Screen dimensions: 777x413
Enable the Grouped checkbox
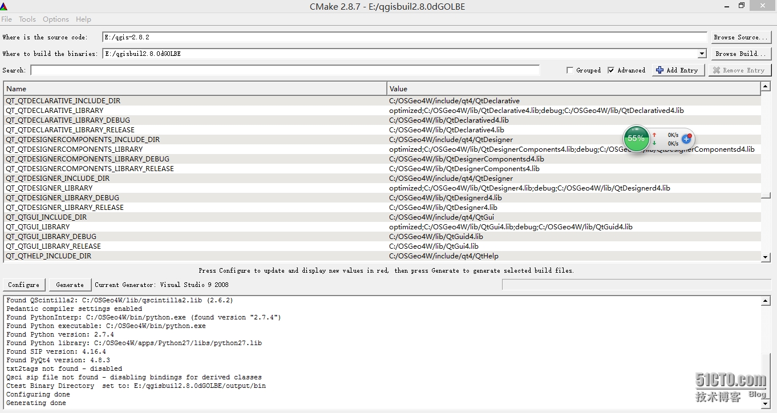(x=570, y=70)
